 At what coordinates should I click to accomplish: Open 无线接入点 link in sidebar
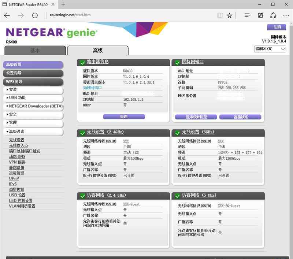pyautogui.click(x=19, y=145)
